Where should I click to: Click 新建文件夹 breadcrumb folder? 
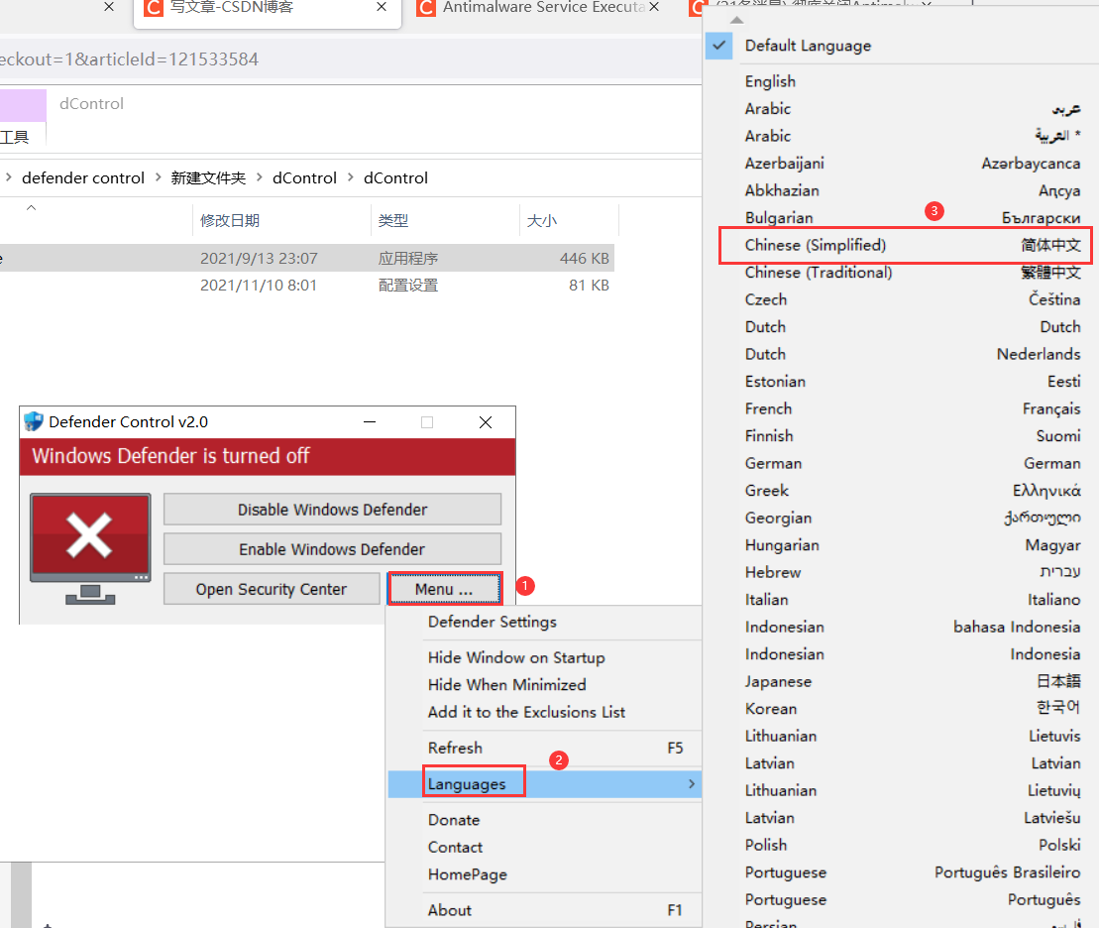pos(208,178)
